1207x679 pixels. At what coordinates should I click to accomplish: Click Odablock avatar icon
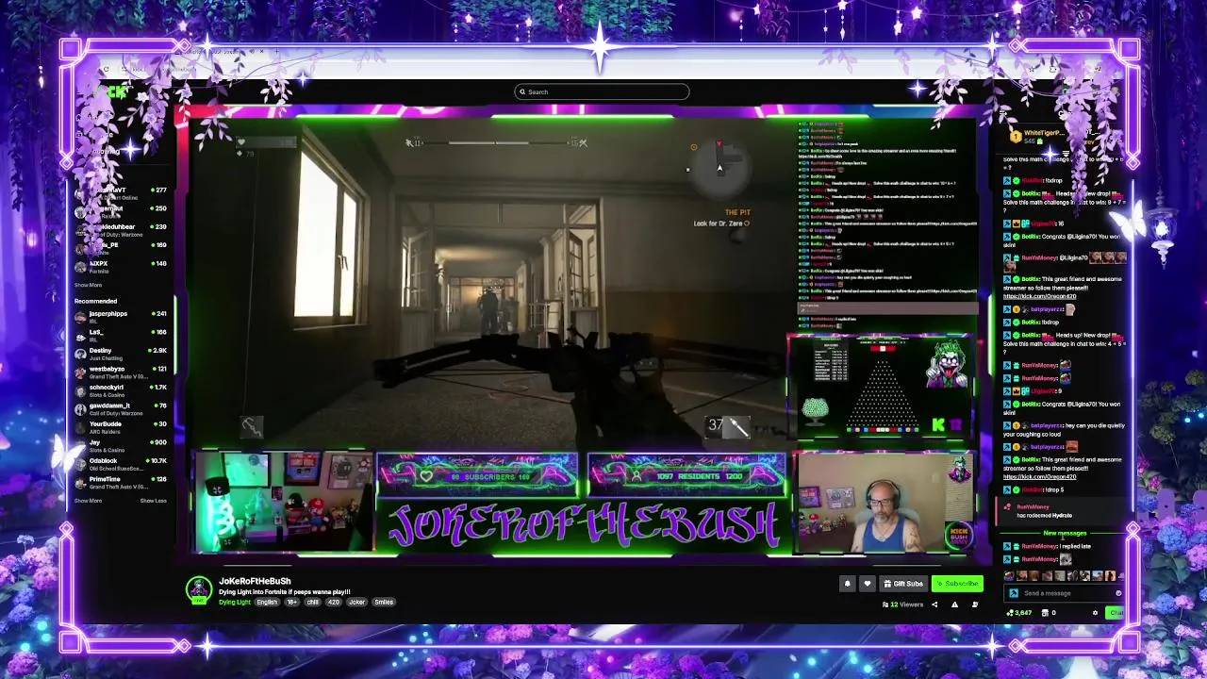click(80, 464)
